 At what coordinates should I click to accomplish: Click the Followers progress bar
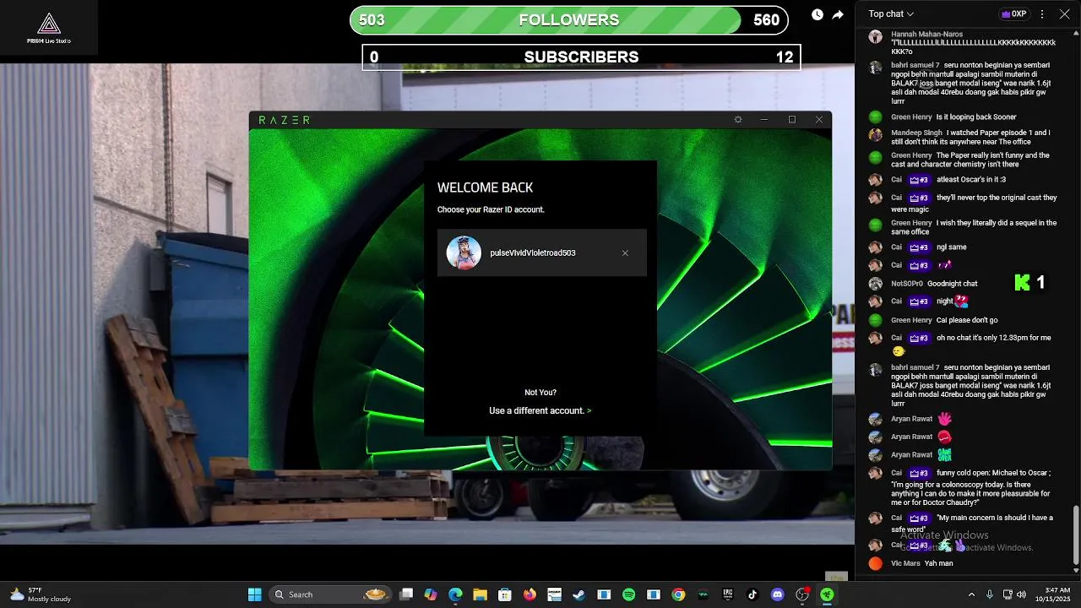click(569, 20)
